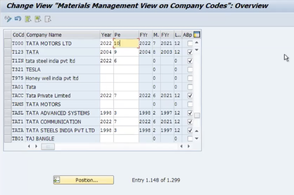Viewport: 294px width, 195px height.
Task: Tick ABp checkbox for T321 TESLA
Action: [x=190, y=69]
